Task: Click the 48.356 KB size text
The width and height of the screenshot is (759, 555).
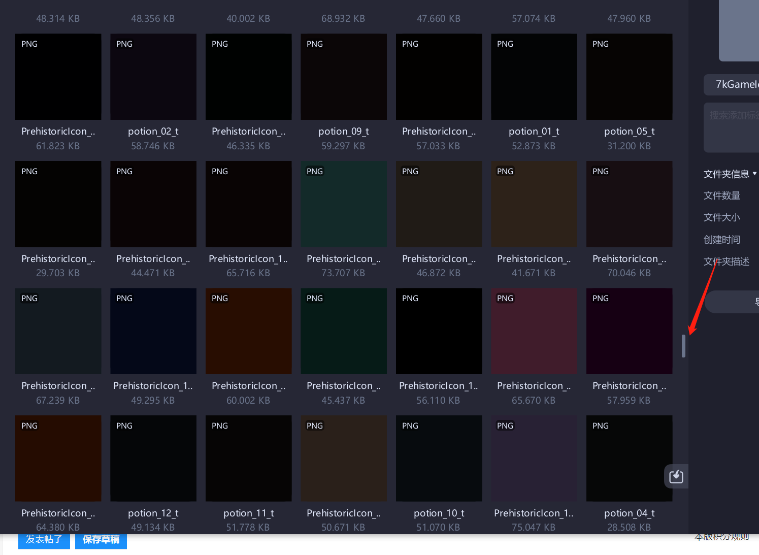Action: 153,18
